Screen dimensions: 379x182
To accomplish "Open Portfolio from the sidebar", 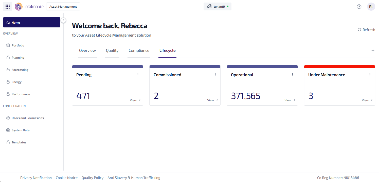I will (x=18, y=45).
